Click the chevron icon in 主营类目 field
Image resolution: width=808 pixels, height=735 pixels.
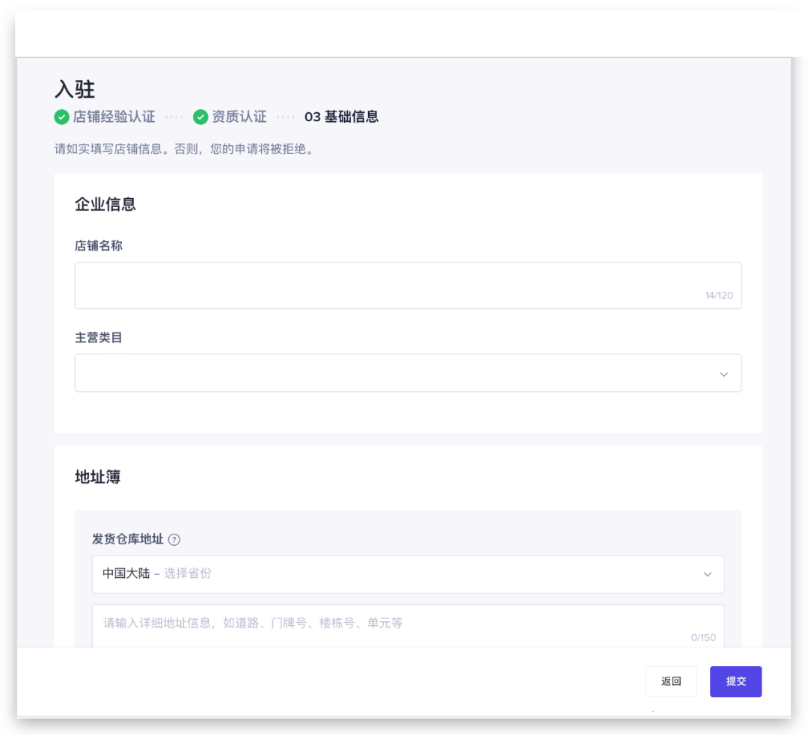point(723,373)
